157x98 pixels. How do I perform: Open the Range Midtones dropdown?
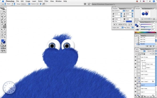[25, 4]
